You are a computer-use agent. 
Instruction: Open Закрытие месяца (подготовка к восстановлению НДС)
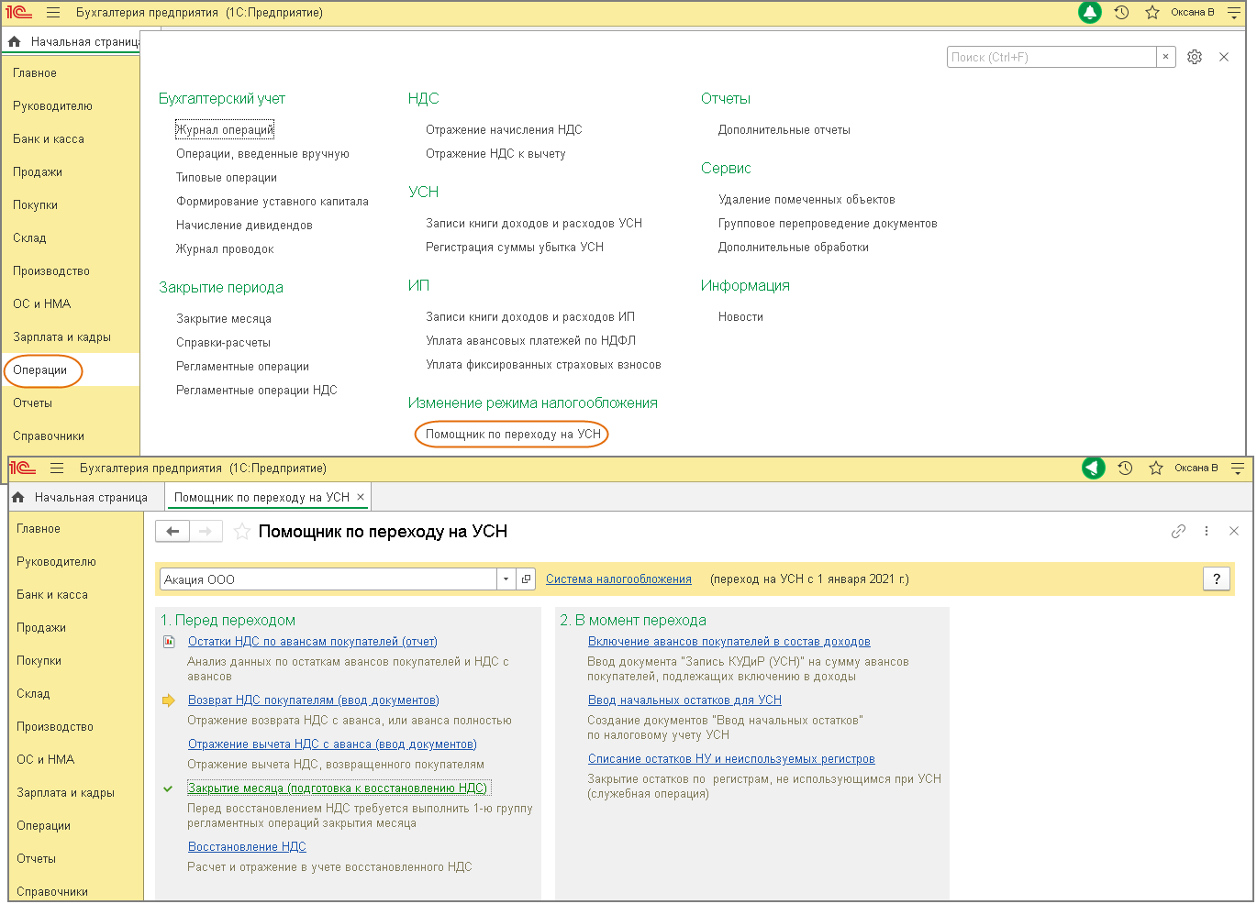pos(338,788)
